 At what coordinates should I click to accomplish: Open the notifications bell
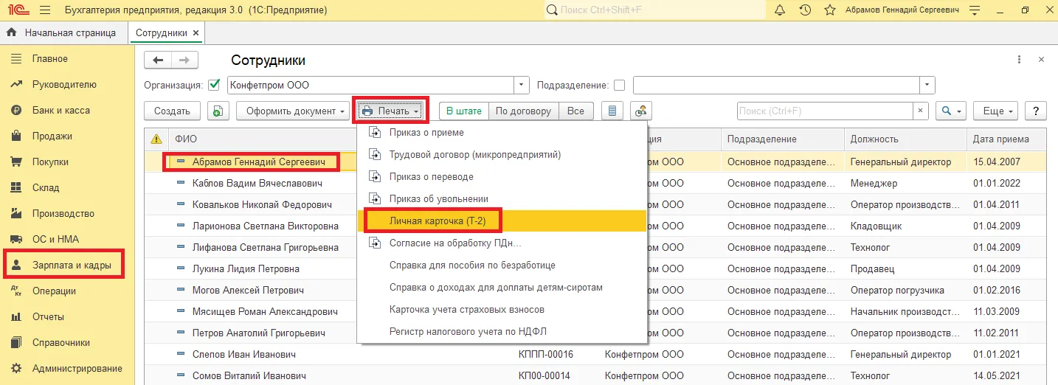780,10
